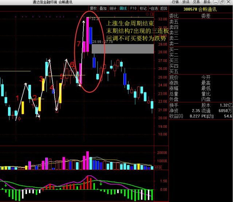Click the 现价 label

[x=174, y=78]
